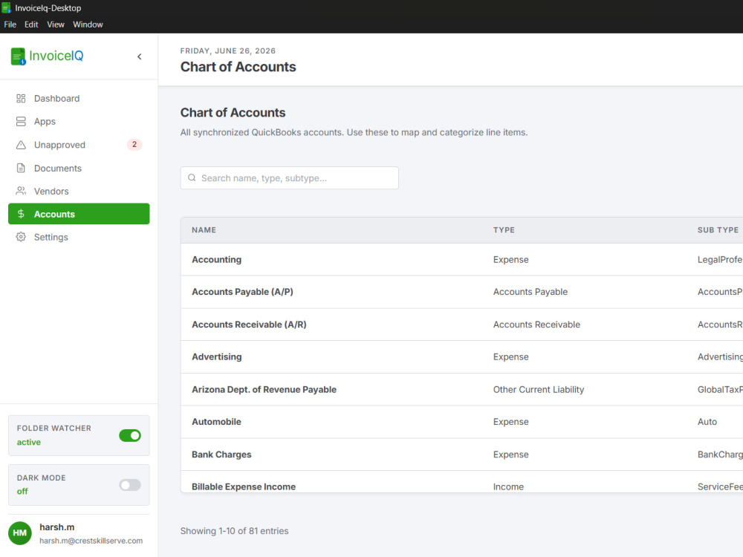Open the File menu
The width and height of the screenshot is (743, 557).
pyautogui.click(x=10, y=25)
